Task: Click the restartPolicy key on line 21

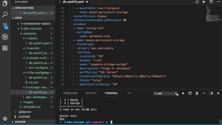Action: tap(84, 16)
